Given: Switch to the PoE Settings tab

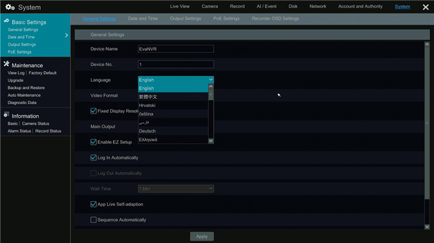Looking at the screenshot, I should click(227, 19).
